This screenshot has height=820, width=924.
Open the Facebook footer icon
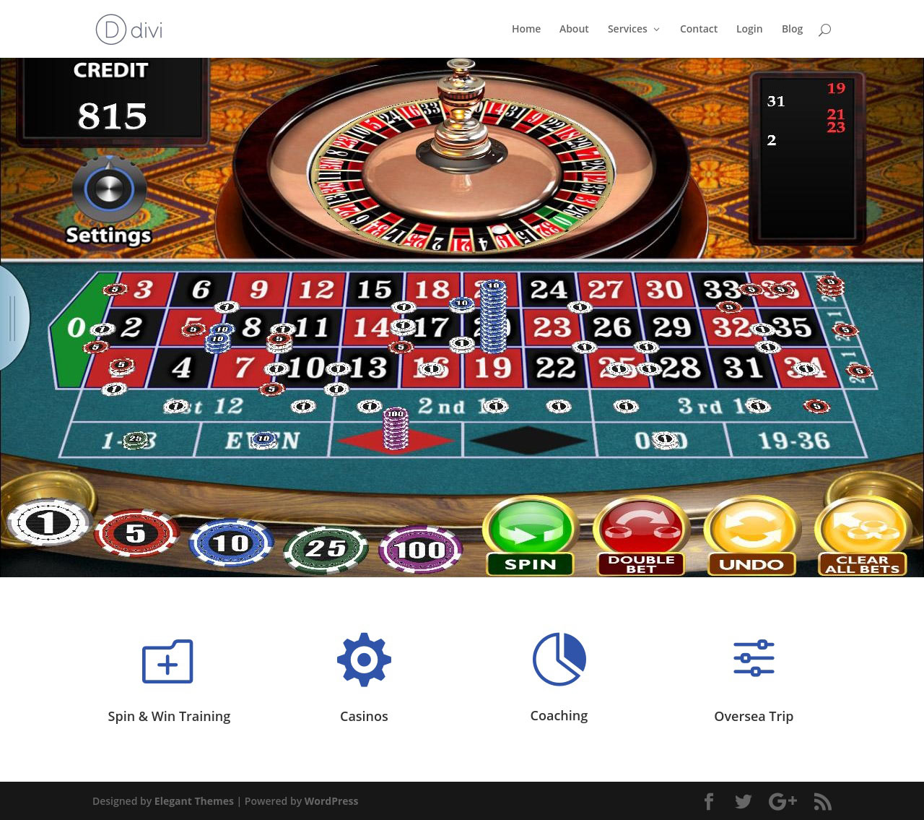(709, 801)
